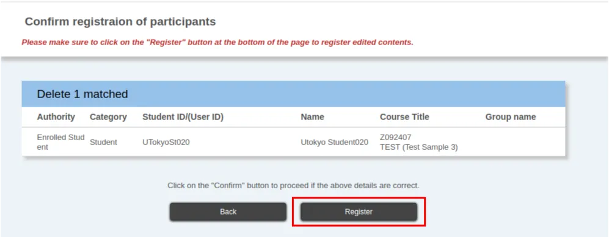Screen dimensions: 609x237
Task: Select the Authority column header
Action: (x=56, y=117)
